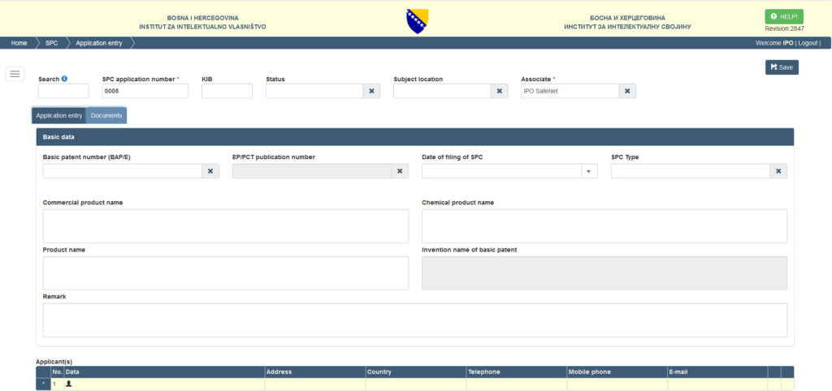The width and height of the screenshot is (832, 391).
Task: Clear the Status field with X
Action: [371, 91]
